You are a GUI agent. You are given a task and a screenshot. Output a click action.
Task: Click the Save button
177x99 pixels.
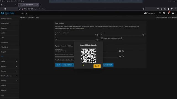(58, 65)
